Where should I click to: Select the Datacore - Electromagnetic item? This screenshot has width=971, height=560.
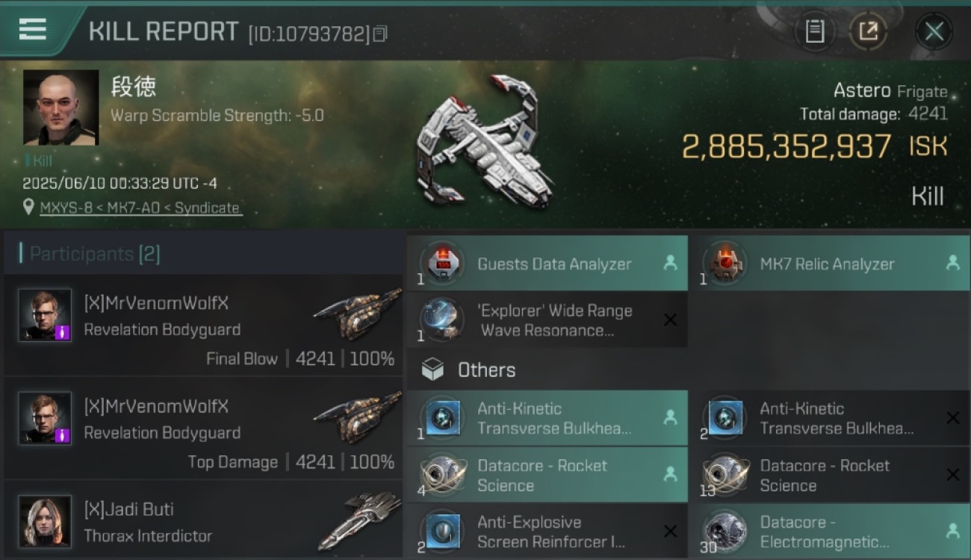pyautogui.click(x=829, y=532)
